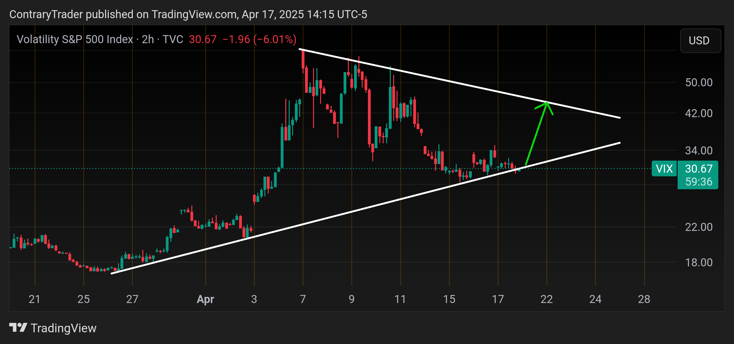734x344 pixels.
Task: Click the Apr label on time axis
Action: [206, 299]
